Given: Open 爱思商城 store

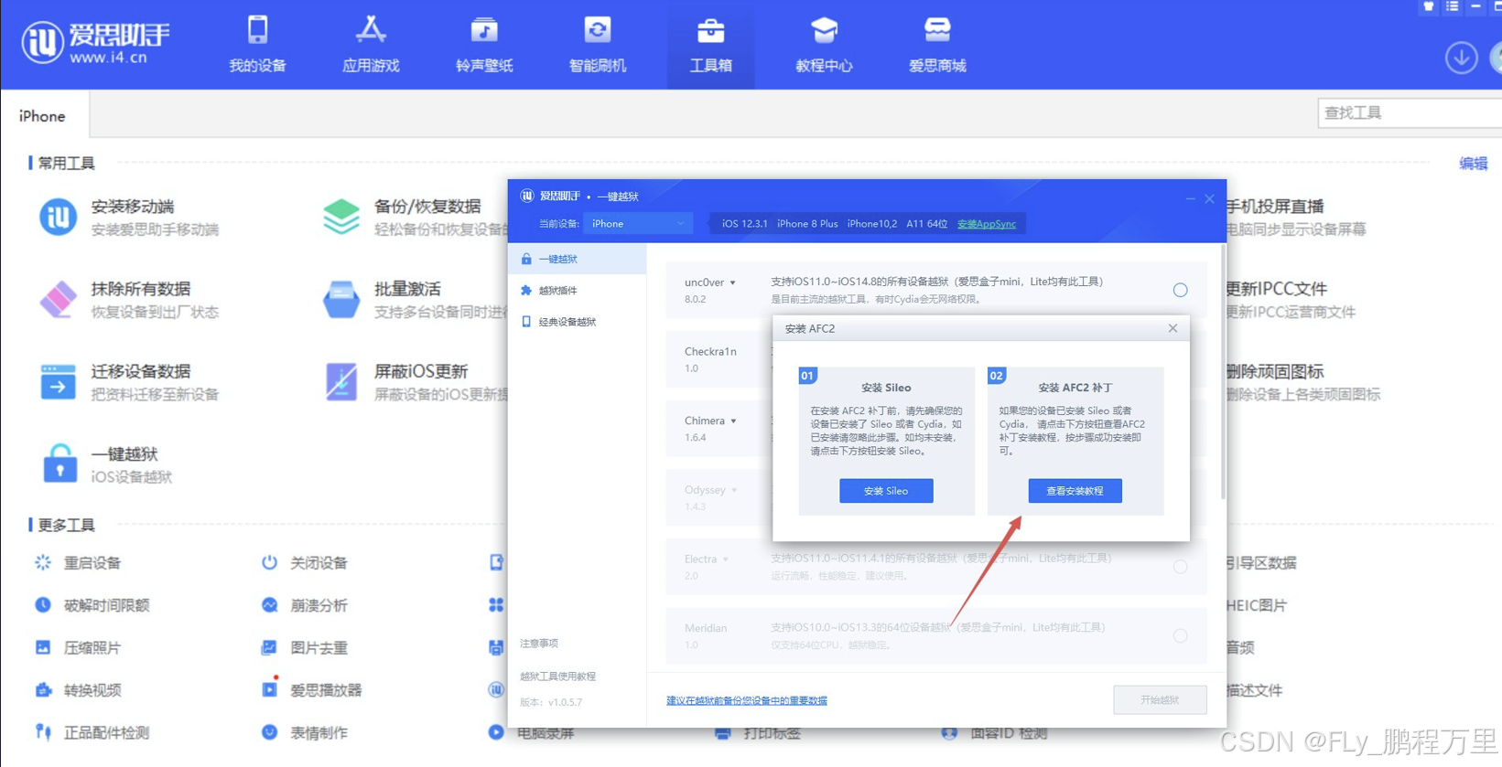Looking at the screenshot, I should tap(937, 45).
